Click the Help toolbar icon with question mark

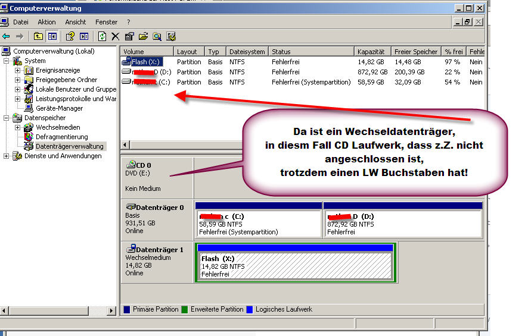coord(70,36)
